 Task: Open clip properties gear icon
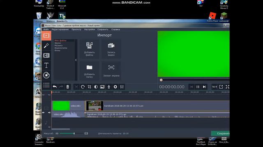click(115, 87)
